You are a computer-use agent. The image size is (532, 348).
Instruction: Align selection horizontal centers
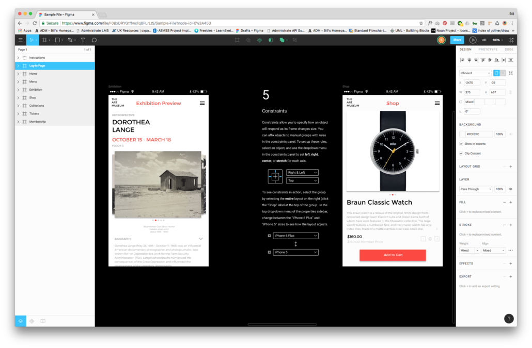tap(469, 60)
